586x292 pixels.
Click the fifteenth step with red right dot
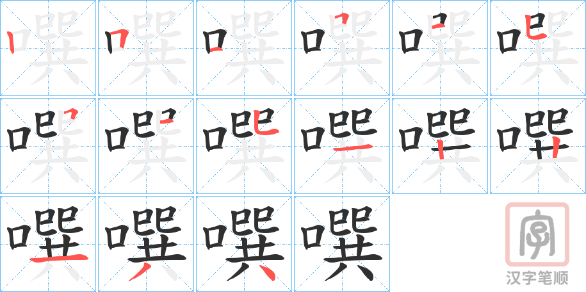tap(244, 244)
